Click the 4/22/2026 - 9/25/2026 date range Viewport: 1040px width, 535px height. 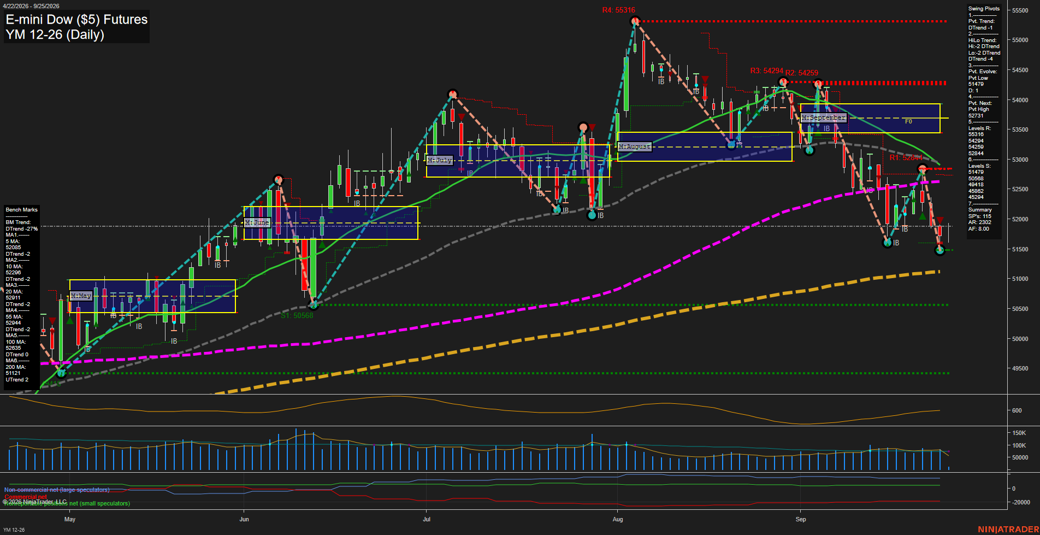pyautogui.click(x=31, y=6)
